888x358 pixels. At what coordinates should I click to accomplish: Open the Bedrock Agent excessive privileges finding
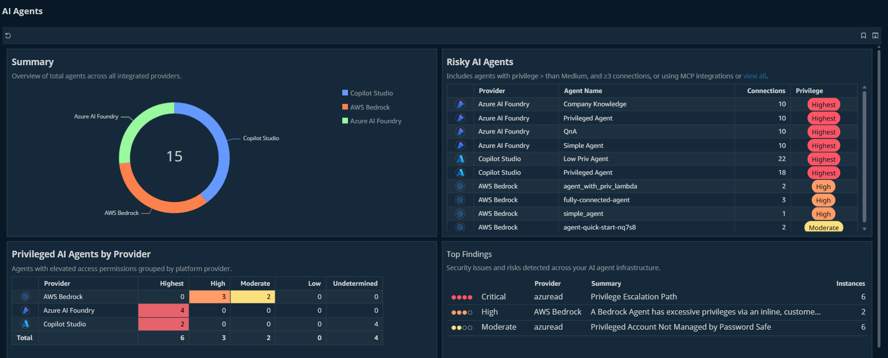705,312
